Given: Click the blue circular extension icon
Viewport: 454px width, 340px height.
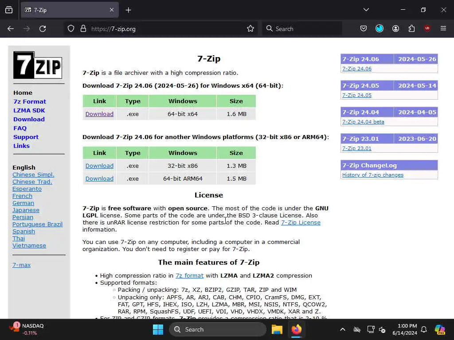Looking at the screenshot, I should tap(380, 28).
